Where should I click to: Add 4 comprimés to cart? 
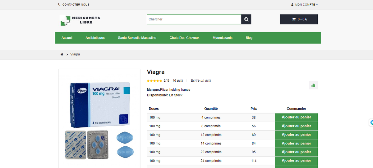point(296,118)
